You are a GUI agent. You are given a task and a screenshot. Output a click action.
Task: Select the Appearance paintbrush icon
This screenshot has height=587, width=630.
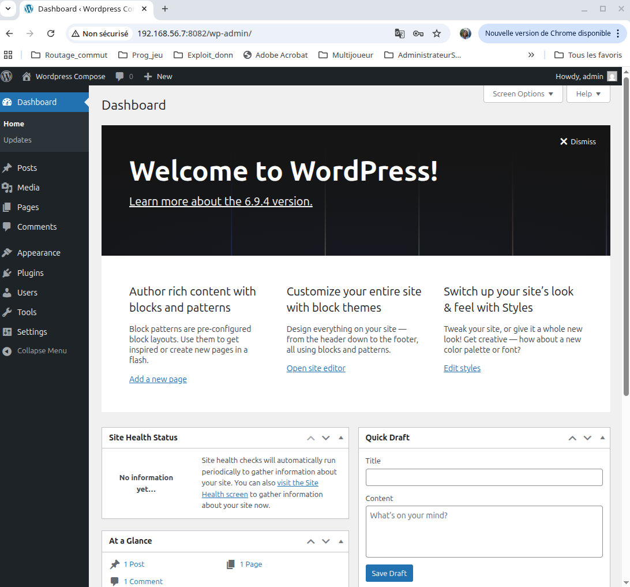pyautogui.click(x=7, y=252)
